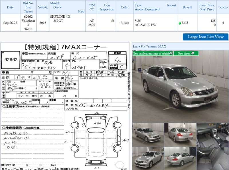Select the front-right view thumbnail in top row

pyautogui.click(x=148, y=135)
